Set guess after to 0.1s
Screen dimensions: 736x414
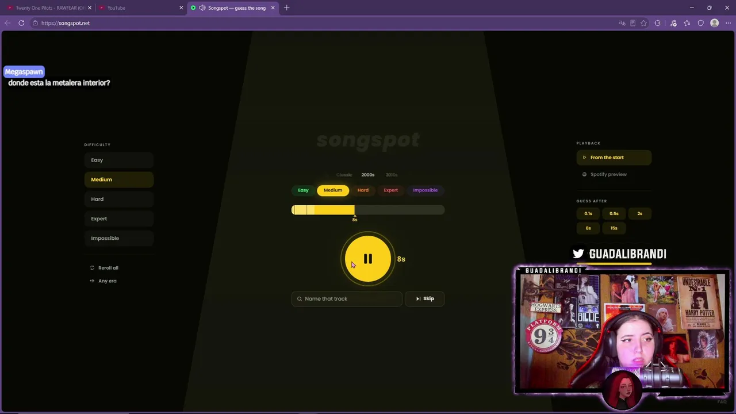(x=588, y=213)
